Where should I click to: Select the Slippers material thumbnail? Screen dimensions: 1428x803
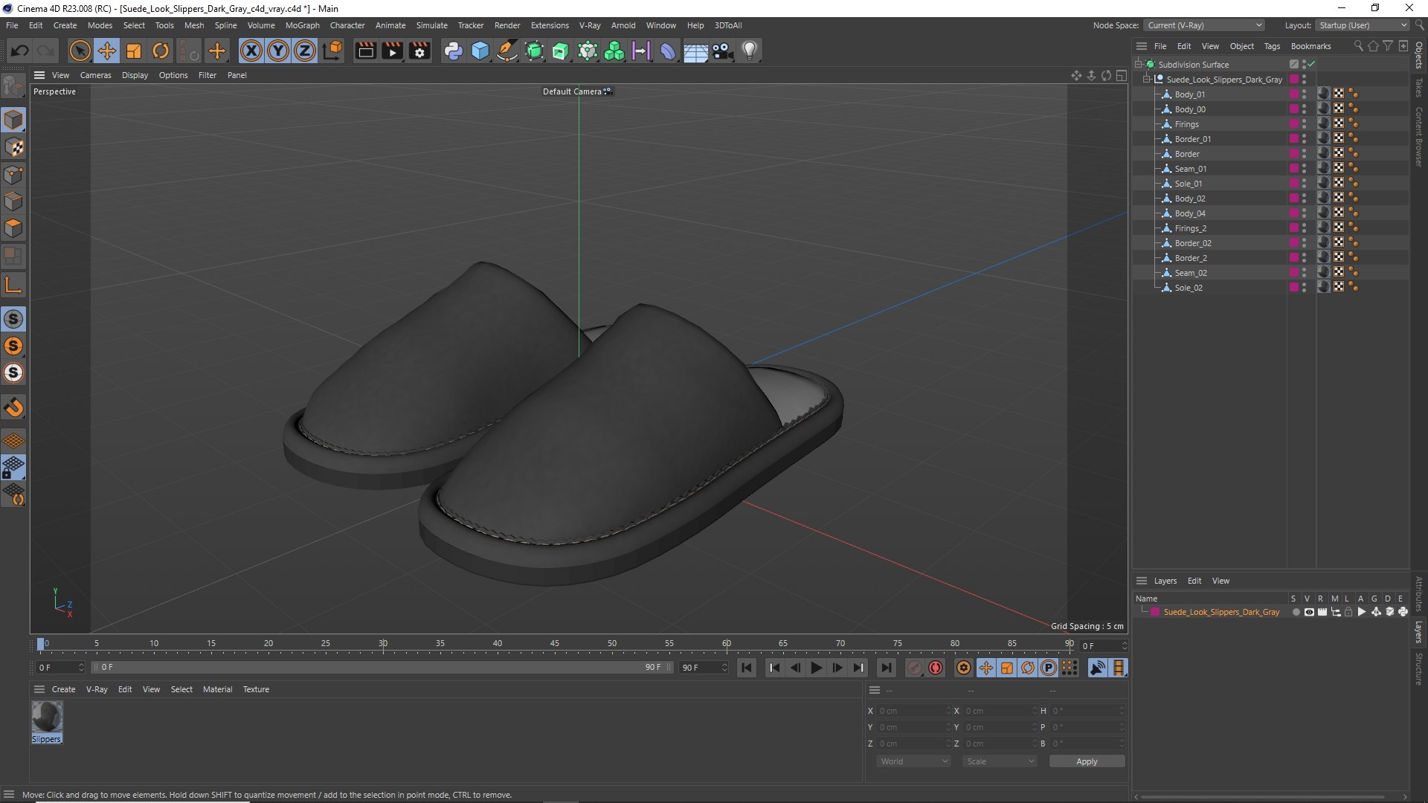pos(46,717)
